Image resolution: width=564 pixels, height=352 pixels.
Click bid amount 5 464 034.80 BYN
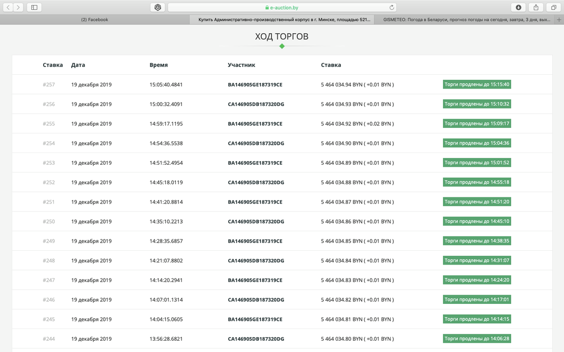tap(341, 339)
